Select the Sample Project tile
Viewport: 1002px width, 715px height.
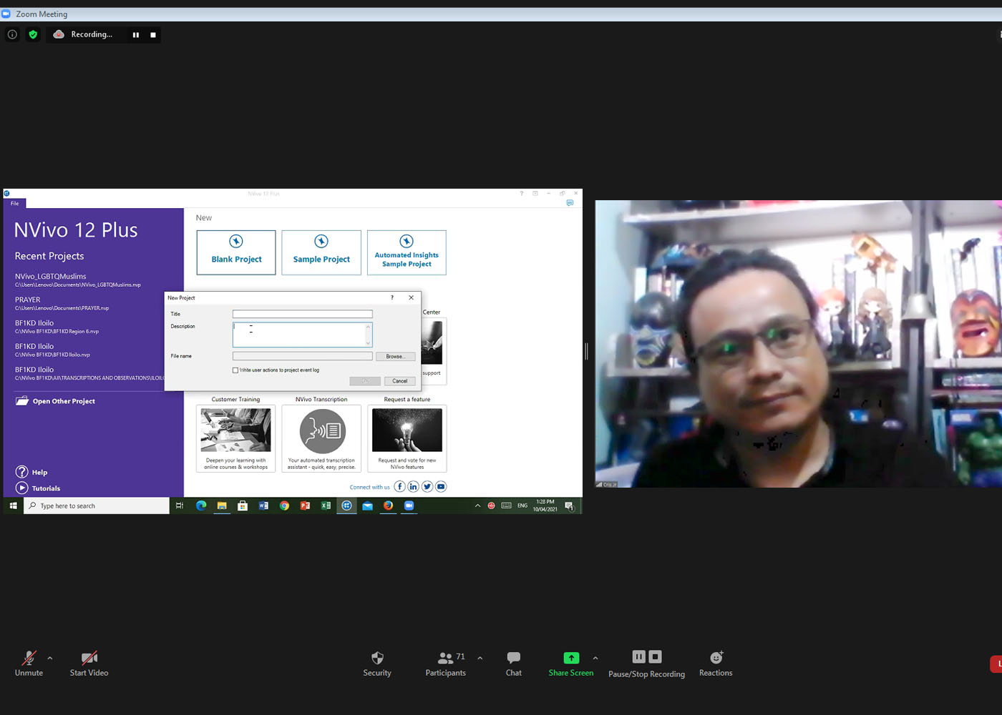click(x=321, y=252)
